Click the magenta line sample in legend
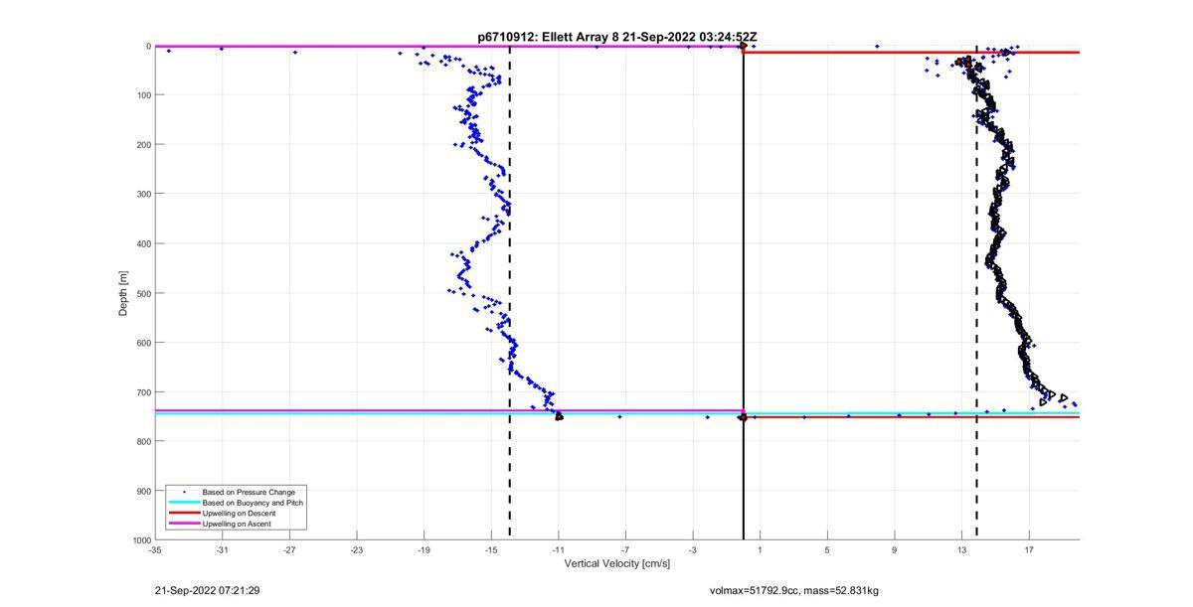 (x=184, y=524)
